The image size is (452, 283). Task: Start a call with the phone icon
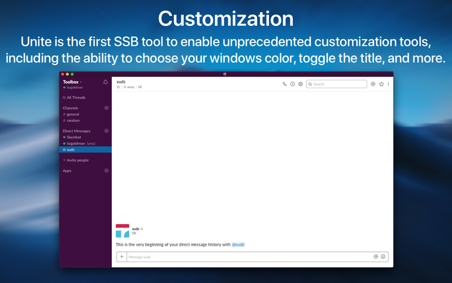pyautogui.click(x=285, y=84)
